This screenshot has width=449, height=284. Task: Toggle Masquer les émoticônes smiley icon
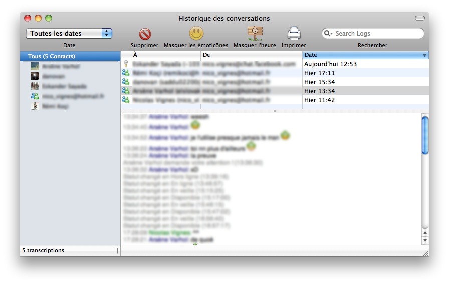point(196,34)
